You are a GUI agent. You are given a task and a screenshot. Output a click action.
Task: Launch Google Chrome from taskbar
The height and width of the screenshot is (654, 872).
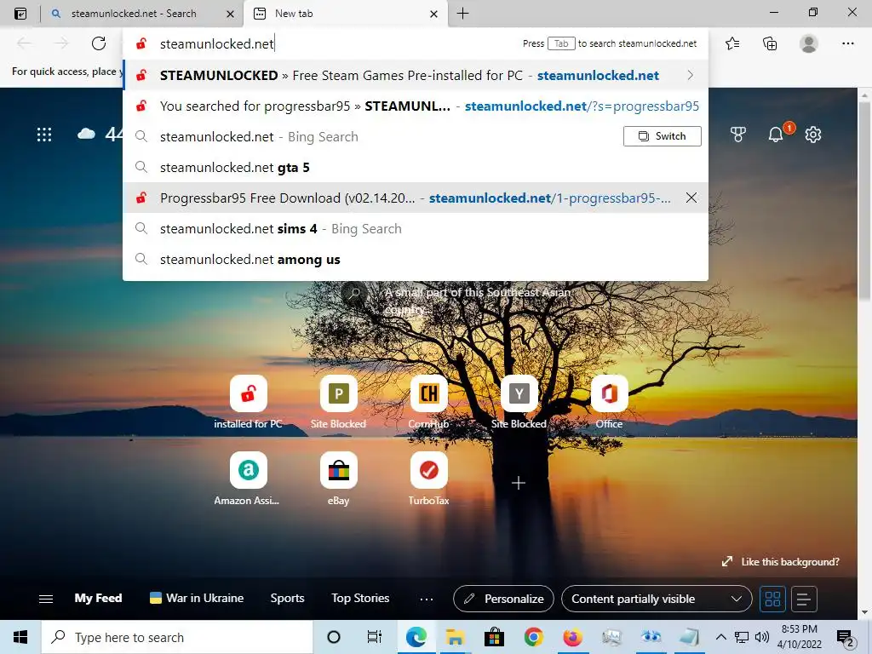pyautogui.click(x=533, y=637)
